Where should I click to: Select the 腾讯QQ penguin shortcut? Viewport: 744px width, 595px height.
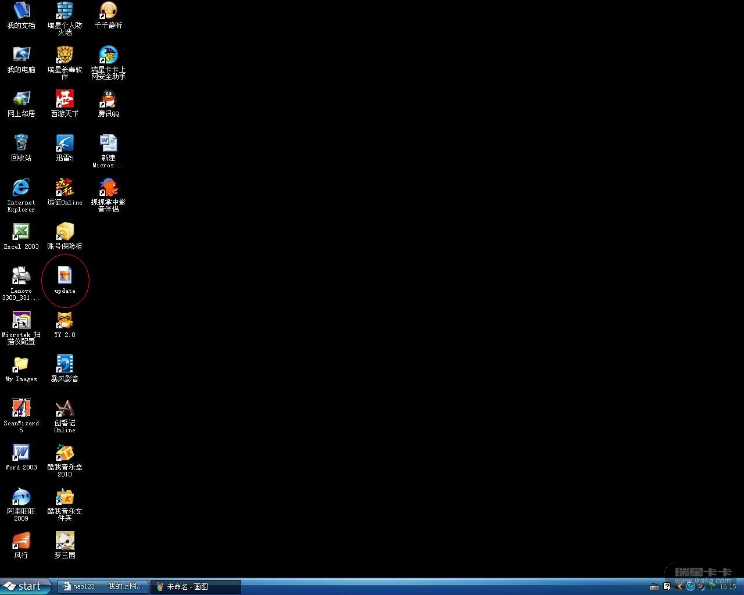[108, 103]
